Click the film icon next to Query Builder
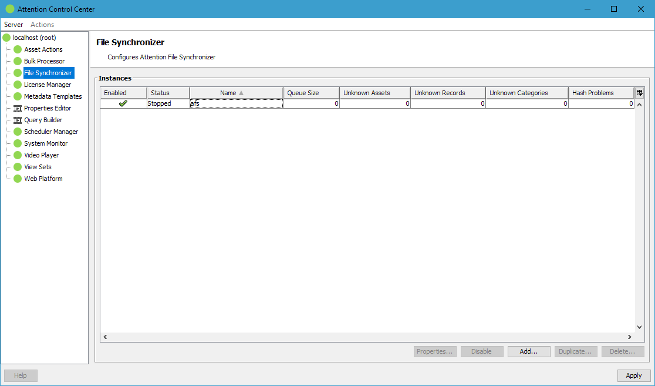Screen dimensions: 655x386 click(17, 120)
